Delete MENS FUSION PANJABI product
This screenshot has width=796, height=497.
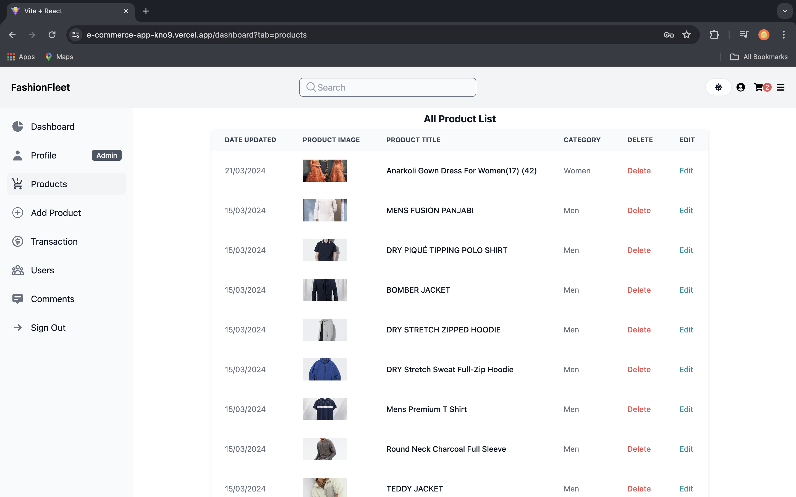click(639, 210)
